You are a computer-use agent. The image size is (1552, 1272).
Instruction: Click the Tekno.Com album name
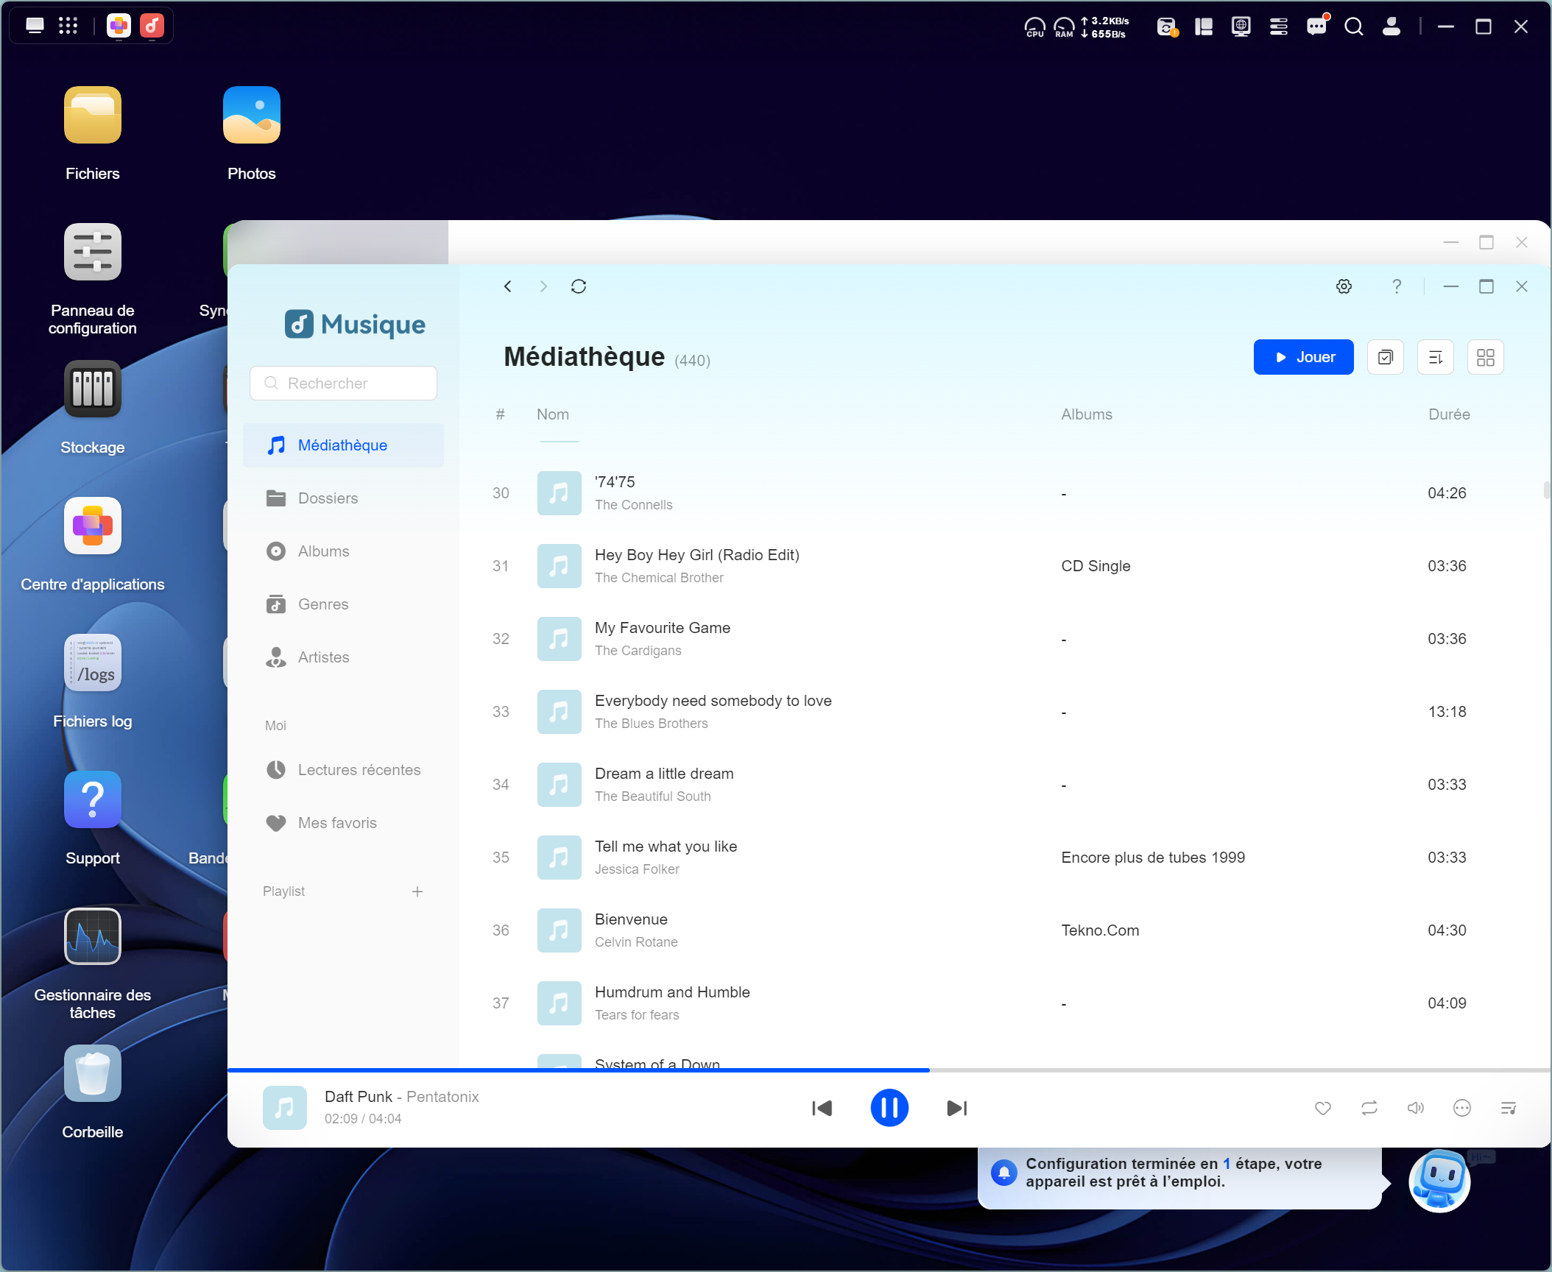pos(1100,930)
